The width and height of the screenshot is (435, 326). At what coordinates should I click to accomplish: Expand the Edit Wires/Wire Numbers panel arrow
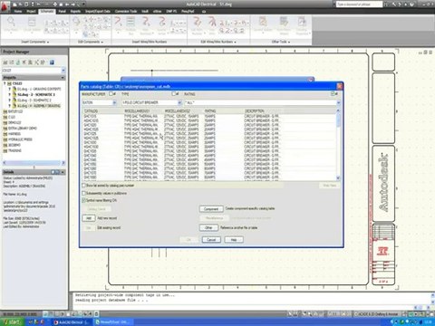(235, 42)
